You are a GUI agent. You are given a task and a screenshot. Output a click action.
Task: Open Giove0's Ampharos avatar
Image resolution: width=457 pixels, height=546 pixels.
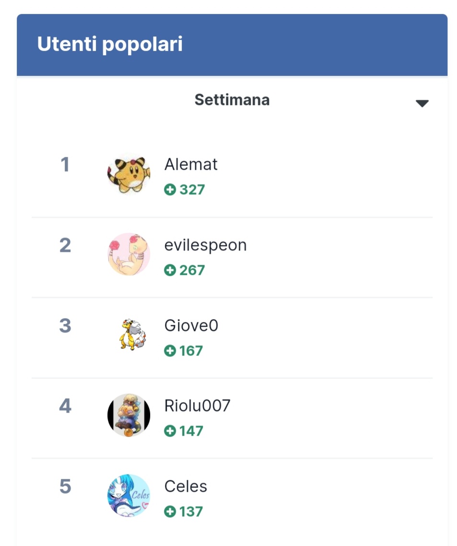tap(131, 335)
